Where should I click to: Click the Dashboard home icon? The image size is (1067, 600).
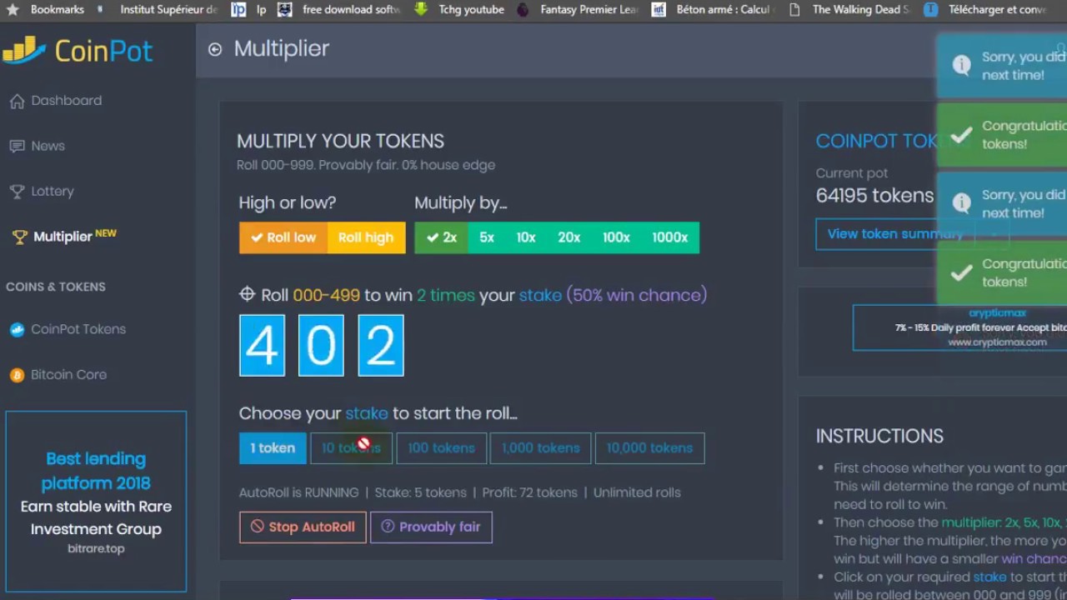pyautogui.click(x=17, y=101)
